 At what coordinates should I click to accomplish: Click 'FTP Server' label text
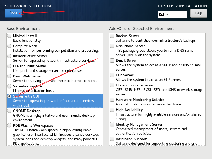(125, 75)
